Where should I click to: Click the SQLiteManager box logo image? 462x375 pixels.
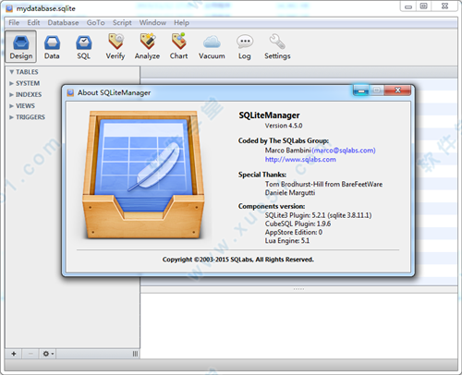(143, 175)
